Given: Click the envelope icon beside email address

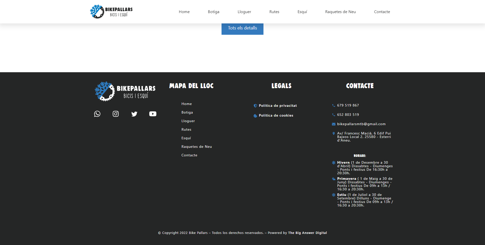Looking at the screenshot, I should tap(334, 124).
